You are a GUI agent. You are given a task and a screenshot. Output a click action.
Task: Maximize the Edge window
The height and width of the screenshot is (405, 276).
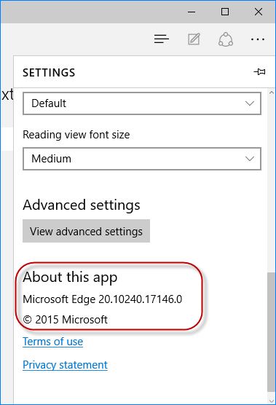[225, 12]
